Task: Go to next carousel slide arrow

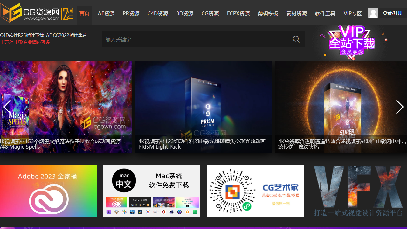Action: [x=400, y=107]
